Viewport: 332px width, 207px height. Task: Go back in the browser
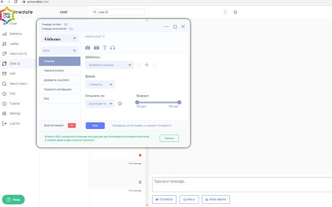pyautogui.click(x=2, y=2)
